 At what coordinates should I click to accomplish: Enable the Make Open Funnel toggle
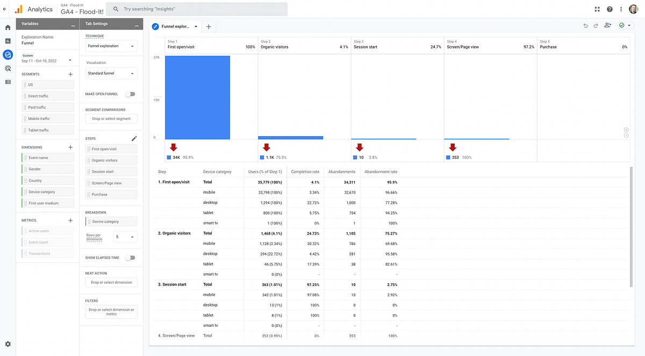tap(130, 94)
